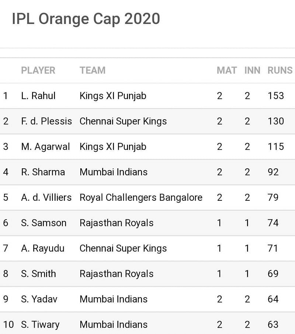This screenshot has height=334, width=295.
Task: Select S. Samson player name
Action: coord(44,223)
